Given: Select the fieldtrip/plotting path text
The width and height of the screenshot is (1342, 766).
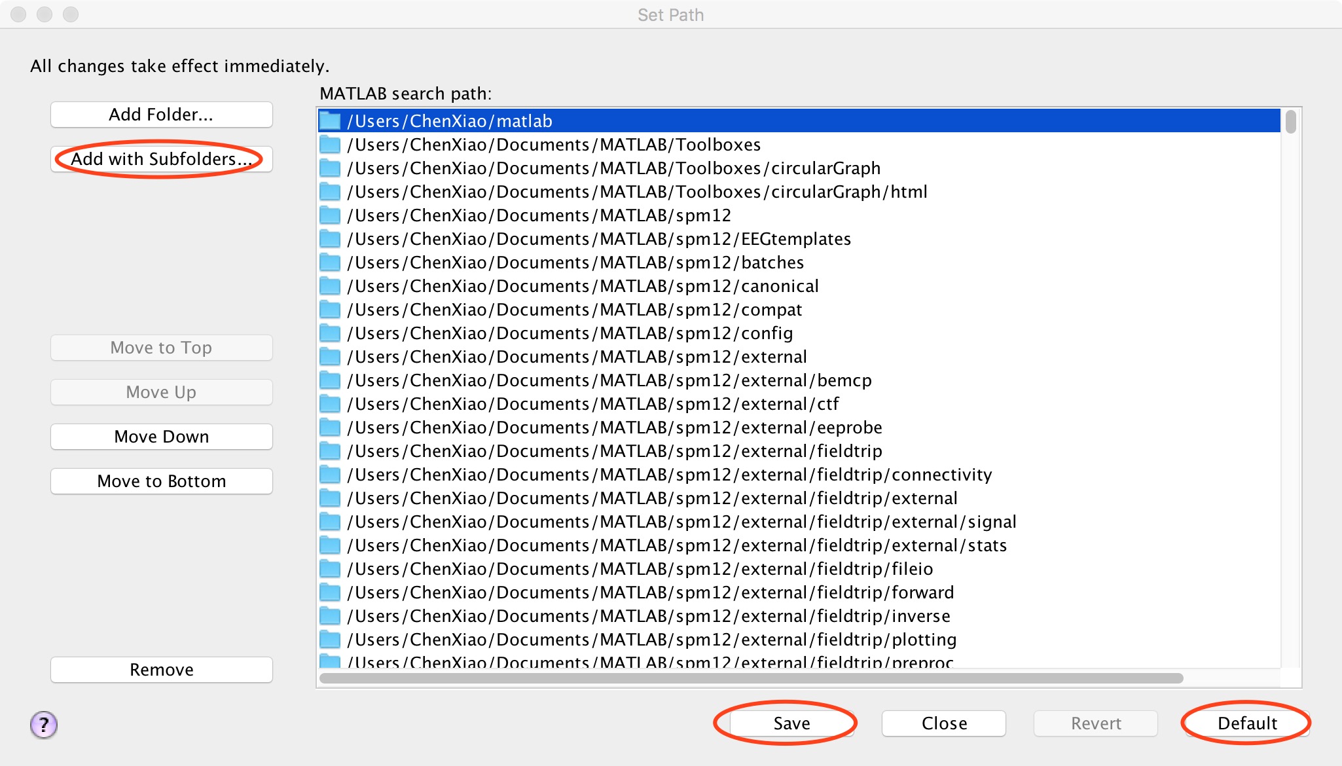Looking at the screenshot, I should tap(652, 640).
